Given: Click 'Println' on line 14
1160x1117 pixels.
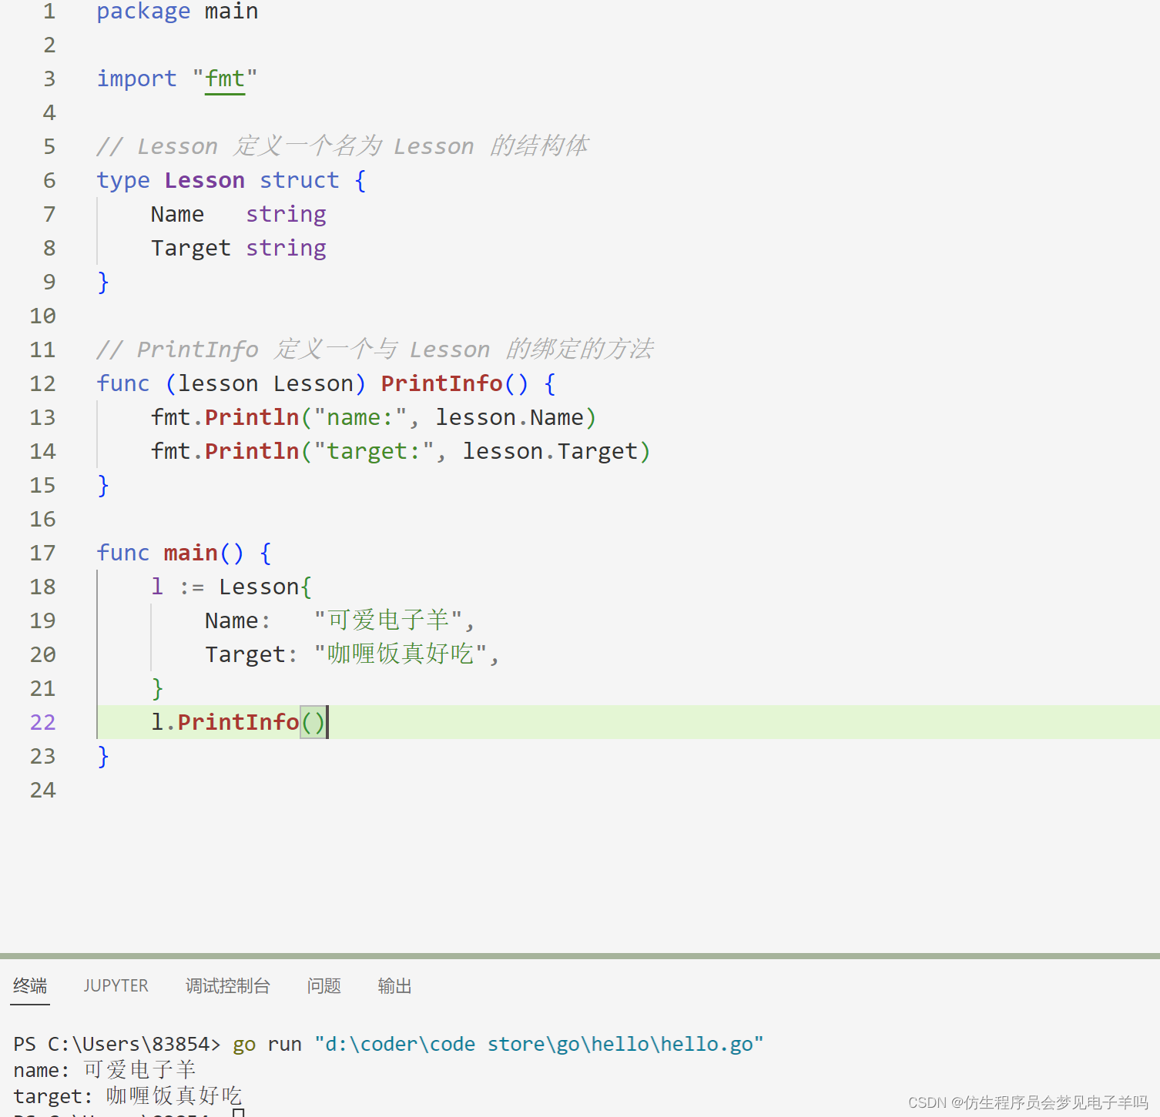Looking at the screenshot, I should pos(252,451).
